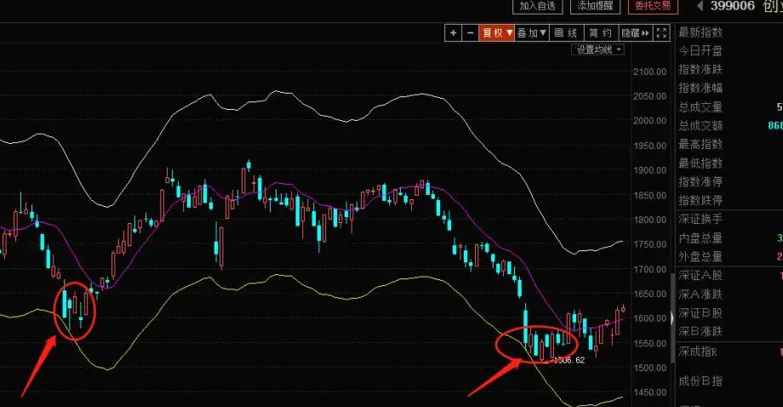
Task: Click the 2000.00 price axis label
Action: [x=649, y=121]
